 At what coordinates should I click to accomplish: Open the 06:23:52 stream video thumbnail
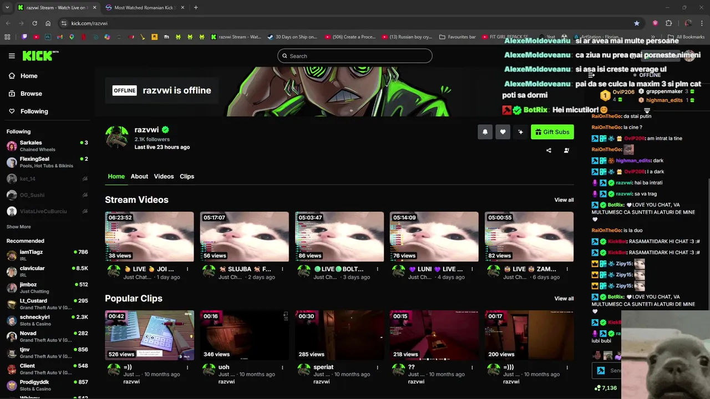(149, 237)
